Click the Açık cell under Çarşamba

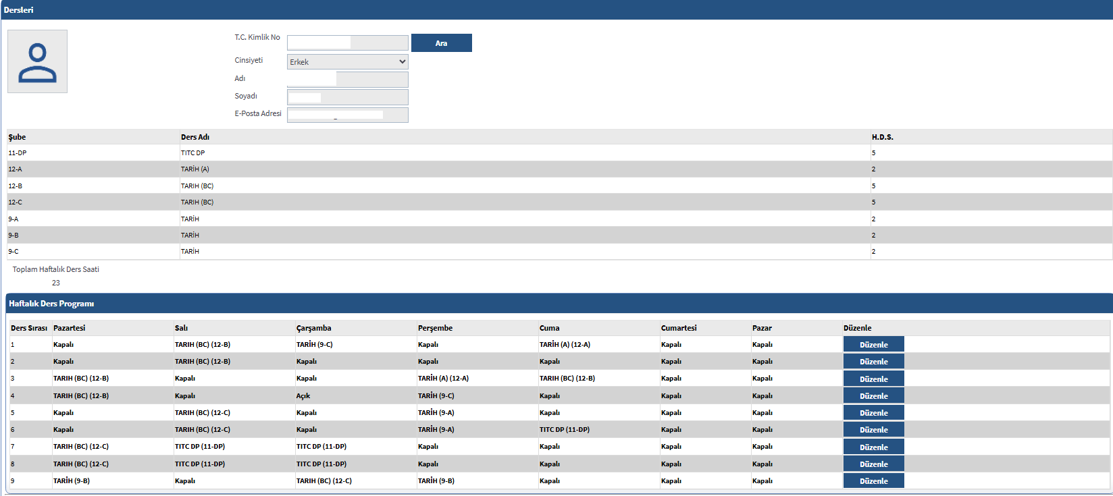coord(303,396)
